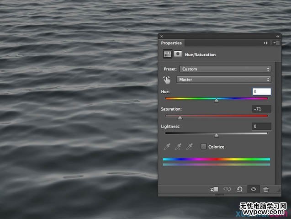Clip adjustment to layer below
This screenshot has width=291, height=219.
tap(214, 189)
